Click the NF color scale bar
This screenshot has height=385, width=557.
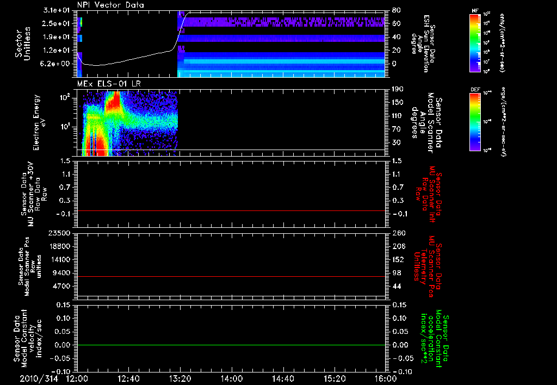[475, 42]
